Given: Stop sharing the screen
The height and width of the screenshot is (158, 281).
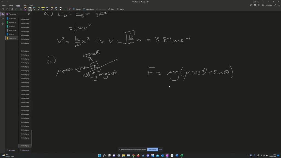Looking at the screenshot, I should click(153, 149).
